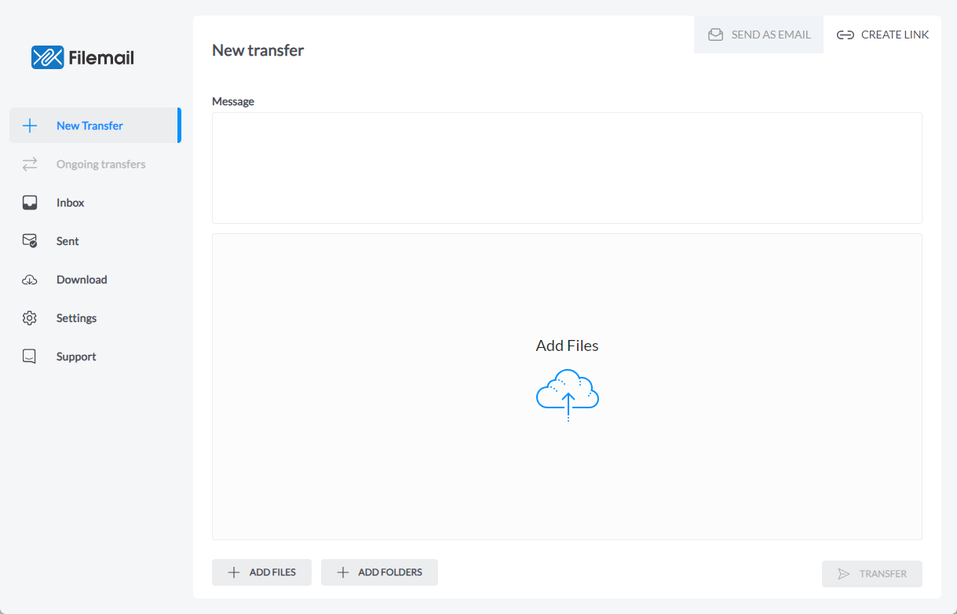
Task: Click the Add Folders button
Action: [379, 572]
